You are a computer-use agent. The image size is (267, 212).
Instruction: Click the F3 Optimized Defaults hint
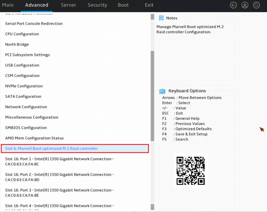pyautogui.click(x=187, y=129)
